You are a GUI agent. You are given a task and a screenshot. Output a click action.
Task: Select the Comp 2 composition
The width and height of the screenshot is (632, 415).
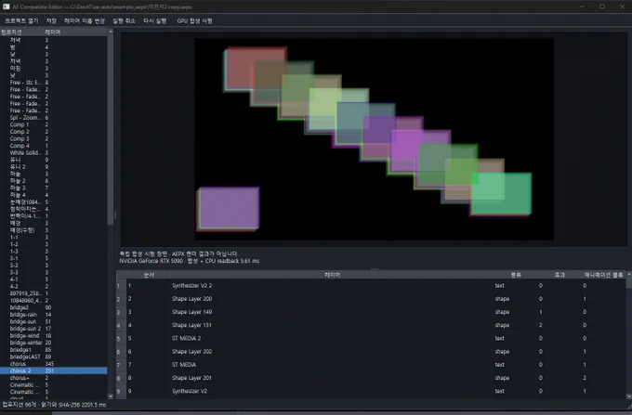click(54, 132)
